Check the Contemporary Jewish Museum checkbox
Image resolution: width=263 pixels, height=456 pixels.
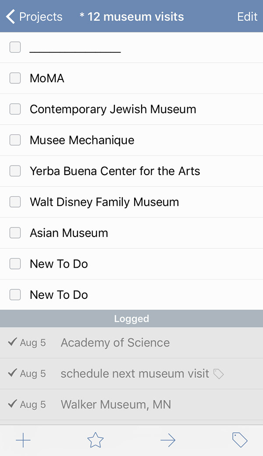pyautogui.click(x=15, y=109)
